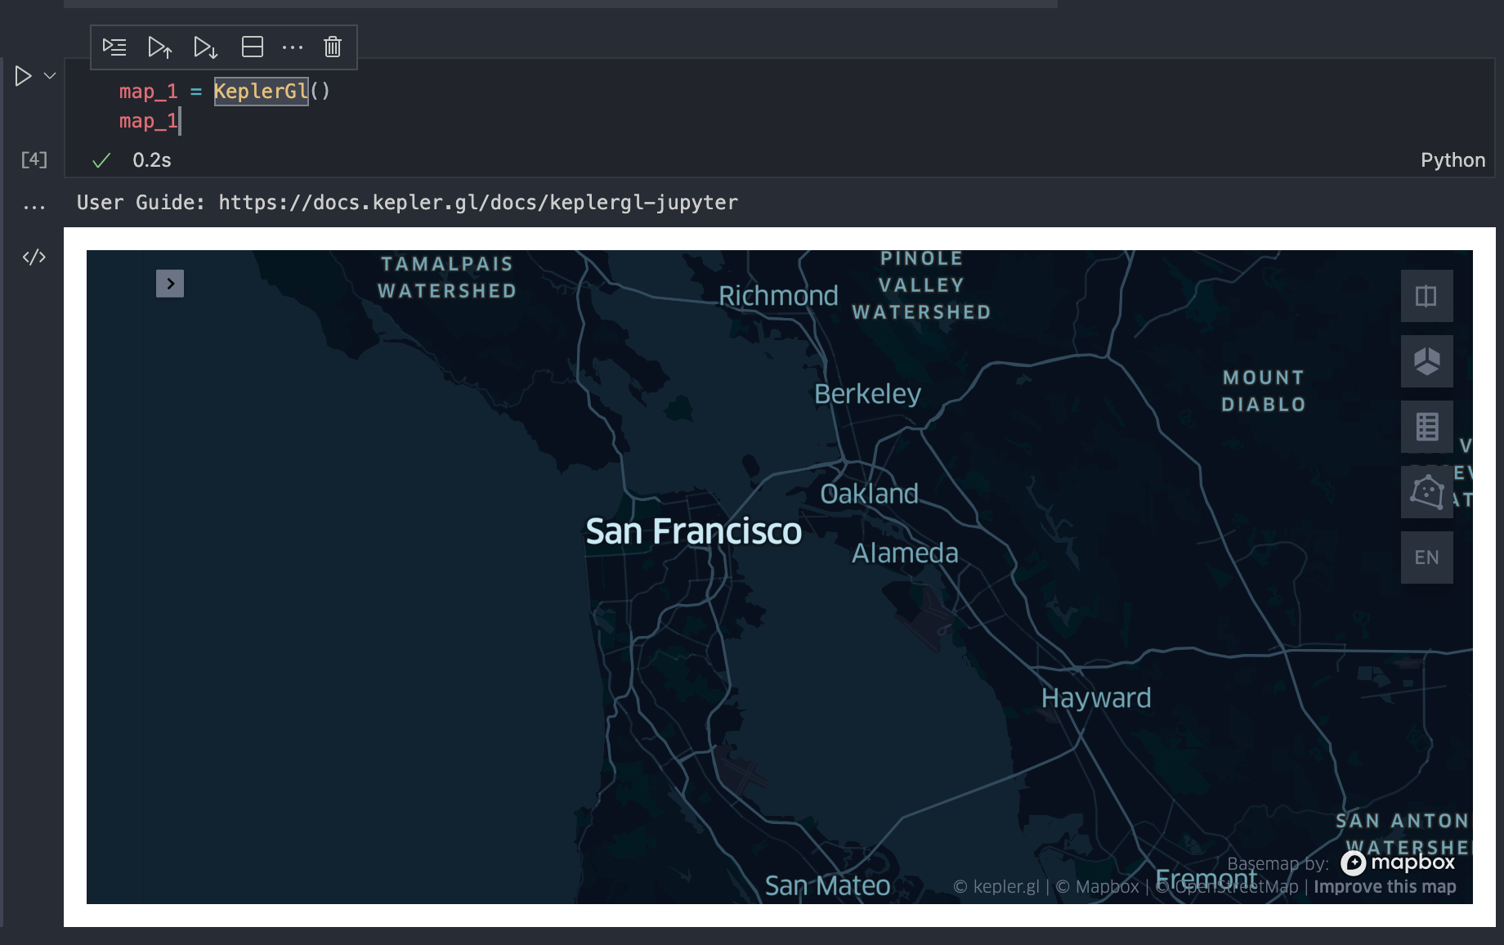This screenshot has height=945, width=1504.
Task: Run the KeplerGl cell with the play button
Action: (x=22, y=75)
